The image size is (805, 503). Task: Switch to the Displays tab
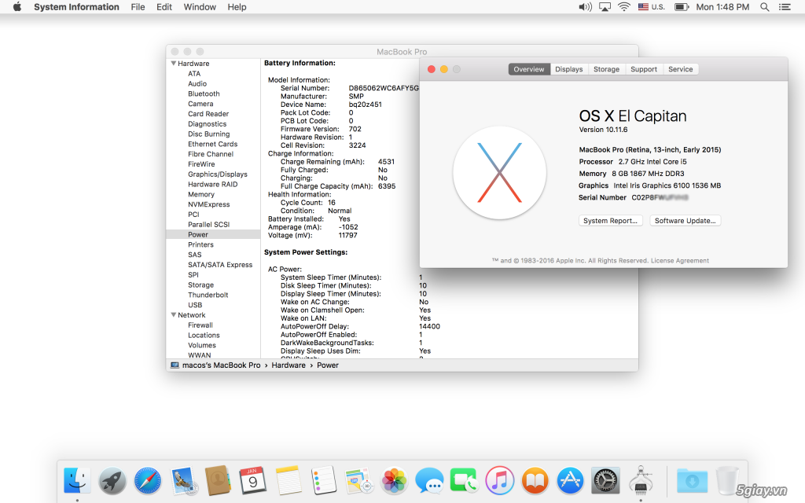point(569,69)
